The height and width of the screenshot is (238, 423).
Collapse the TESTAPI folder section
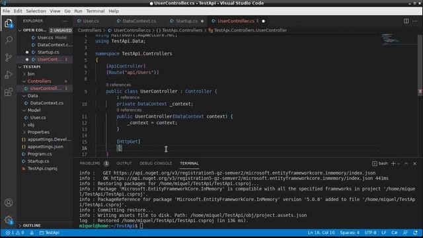coord(20,67)
